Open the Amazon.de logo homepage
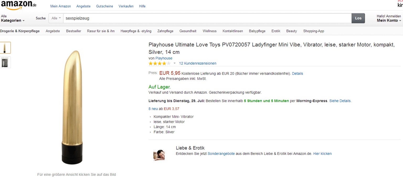This screenshot has height=186, width=403. point(19,5)
